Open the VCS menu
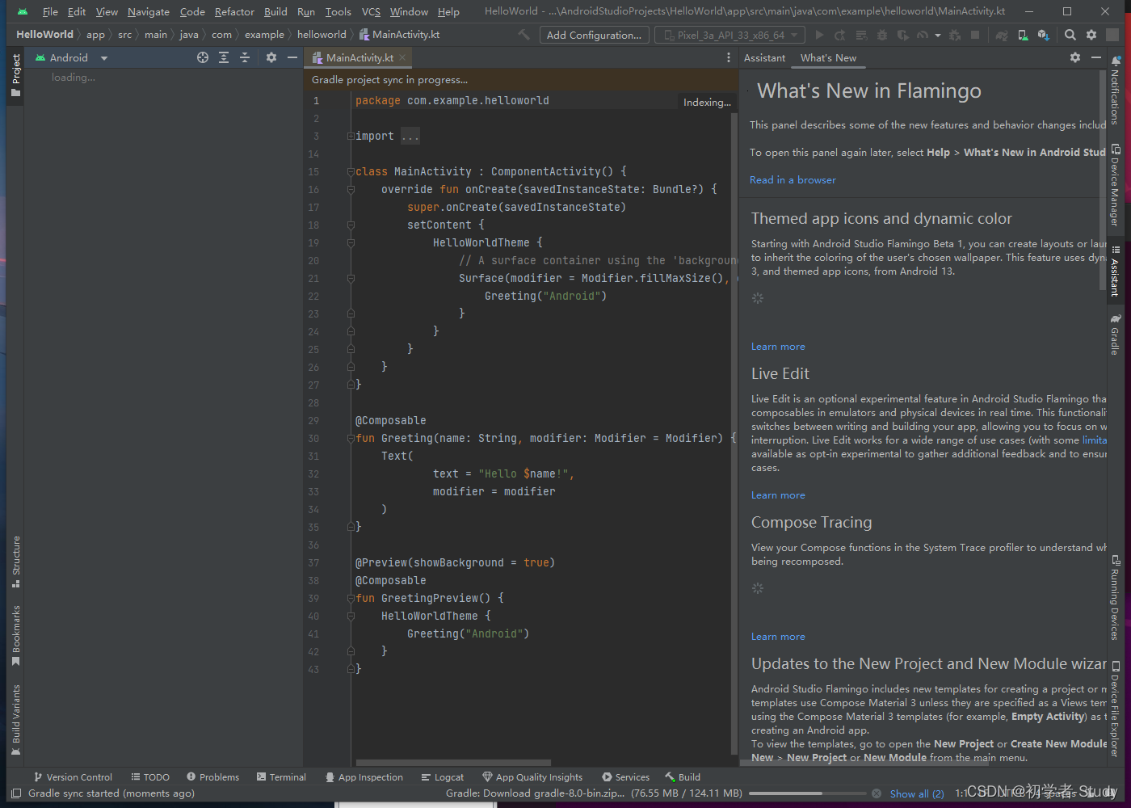This screenshot has width=1131, height=808. 371,11
